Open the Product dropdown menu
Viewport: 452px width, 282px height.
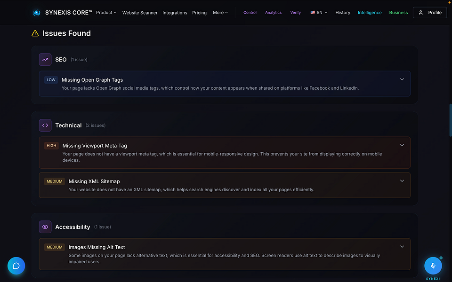106,13
